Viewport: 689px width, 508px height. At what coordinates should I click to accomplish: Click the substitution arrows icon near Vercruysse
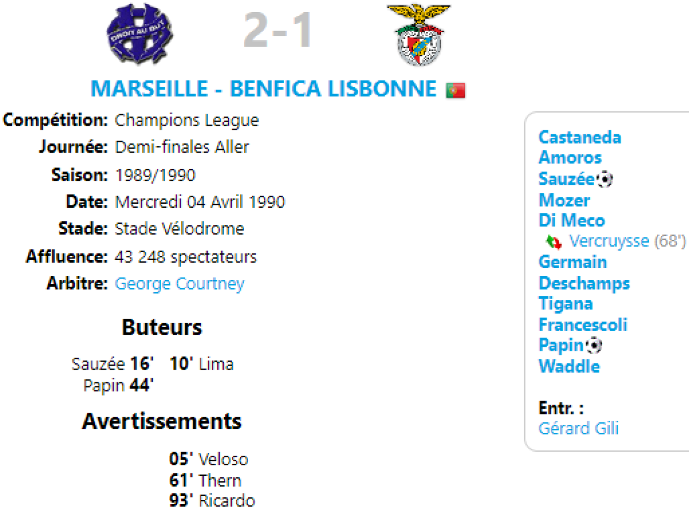tap(553, 242)
